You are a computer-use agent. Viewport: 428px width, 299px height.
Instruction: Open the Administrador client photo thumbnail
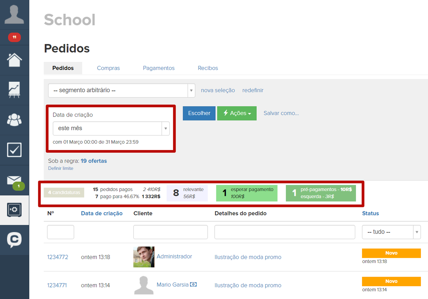(144, 257)
